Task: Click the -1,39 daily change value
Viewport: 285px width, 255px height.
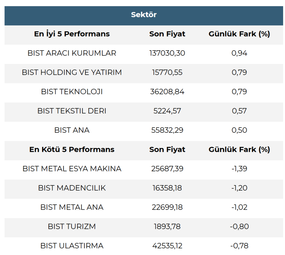Action: (239, 169)
